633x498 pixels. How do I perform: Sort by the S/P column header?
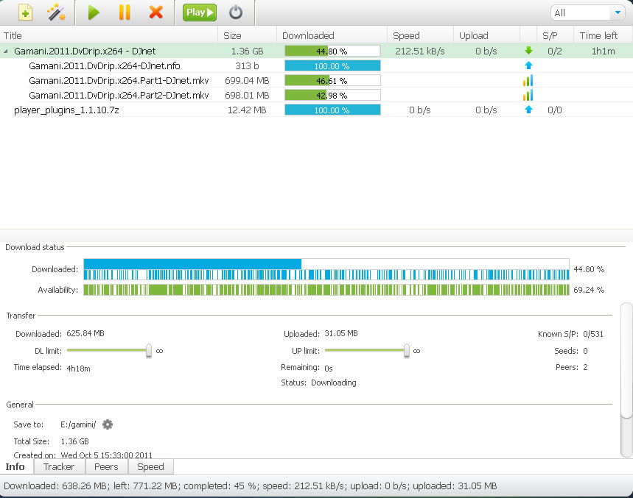pos(555,35)
